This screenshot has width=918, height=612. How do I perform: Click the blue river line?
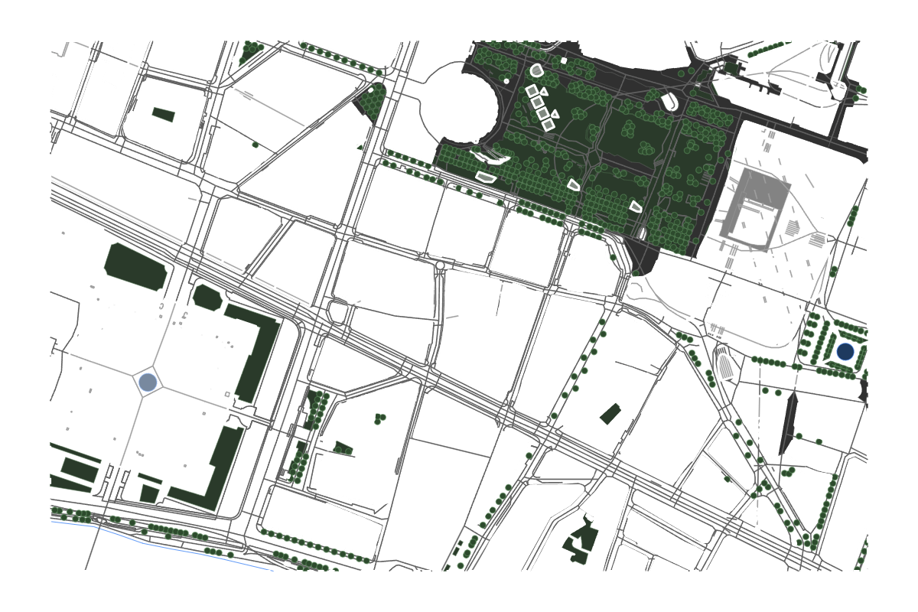(x=161, y=545)
